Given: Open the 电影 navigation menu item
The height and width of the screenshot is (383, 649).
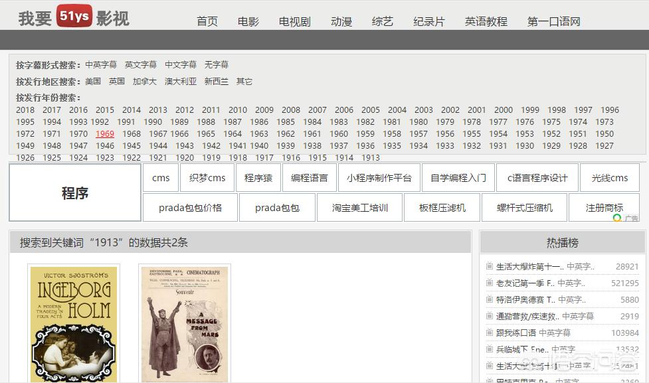Looking at the screenshot, I should (248, 21).
